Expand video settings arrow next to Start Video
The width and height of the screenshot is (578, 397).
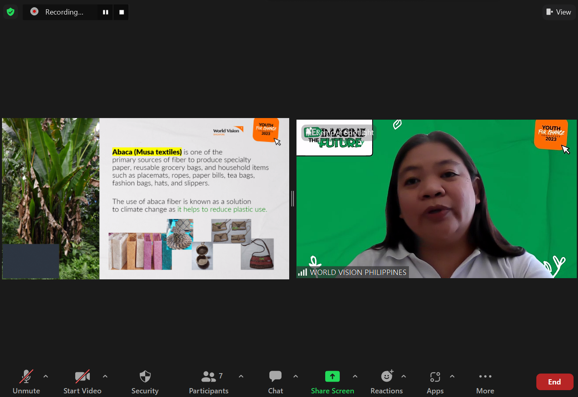105,376
